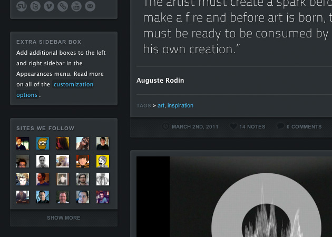This screenshot has width=332, height=237.
Task: Open the Twitter profile icon
Action: tap(36, 6)
